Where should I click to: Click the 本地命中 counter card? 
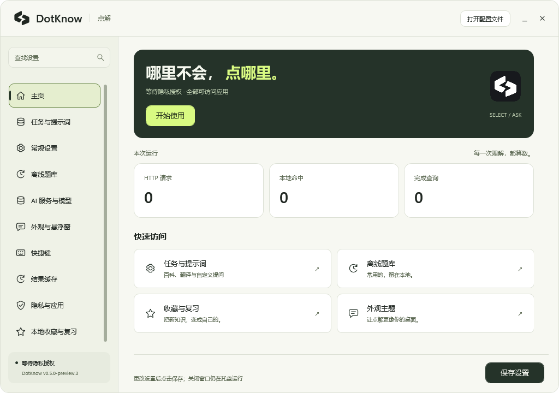(334, 190)
